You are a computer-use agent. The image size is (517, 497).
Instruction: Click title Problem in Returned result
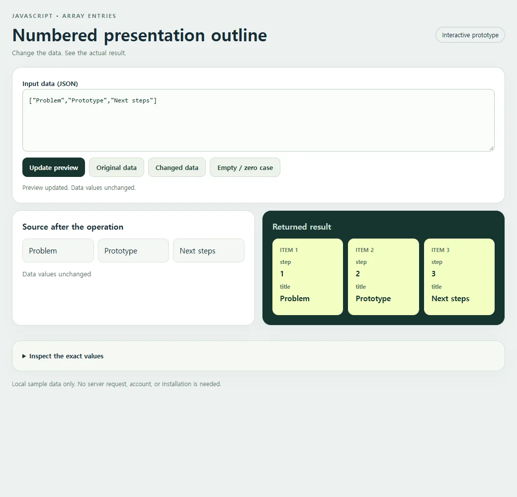pos(295,299)
